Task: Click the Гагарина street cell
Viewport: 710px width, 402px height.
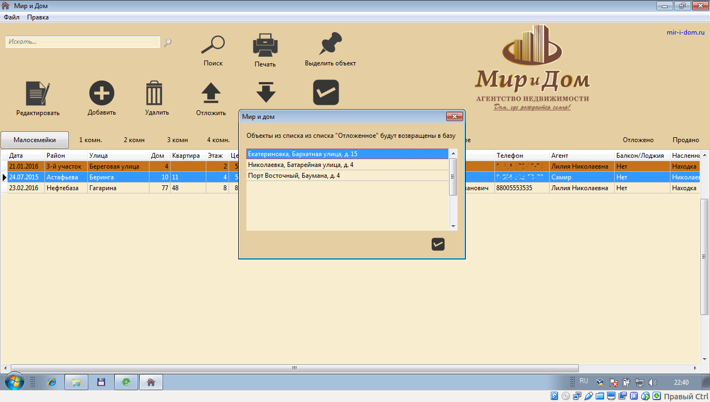Action: (118, 188)
